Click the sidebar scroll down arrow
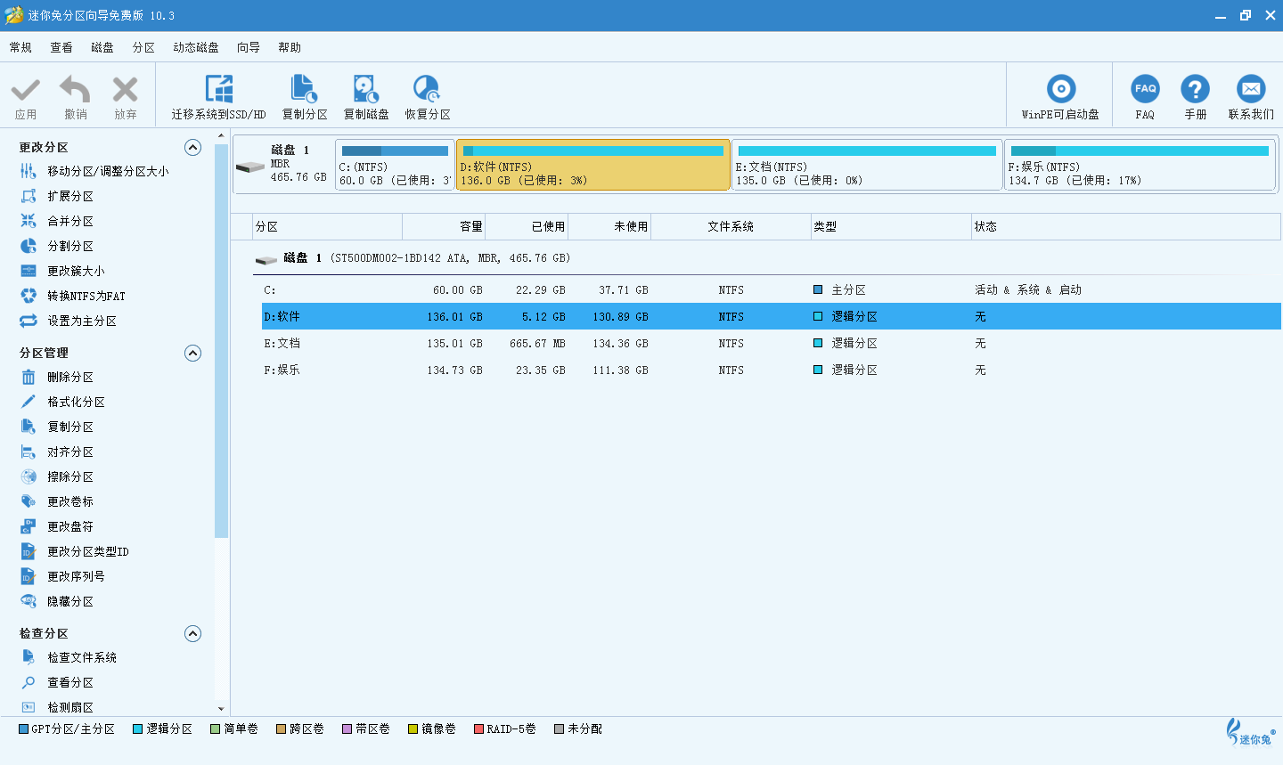Screen dimensions: 1283x765 [x=222, y=709]
